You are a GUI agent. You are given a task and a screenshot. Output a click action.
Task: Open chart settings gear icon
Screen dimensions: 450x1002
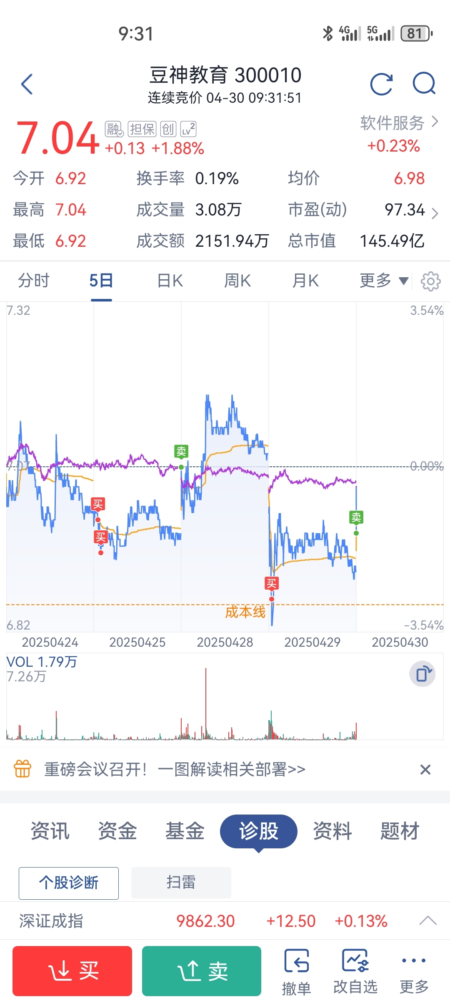(x=430, y=281)
